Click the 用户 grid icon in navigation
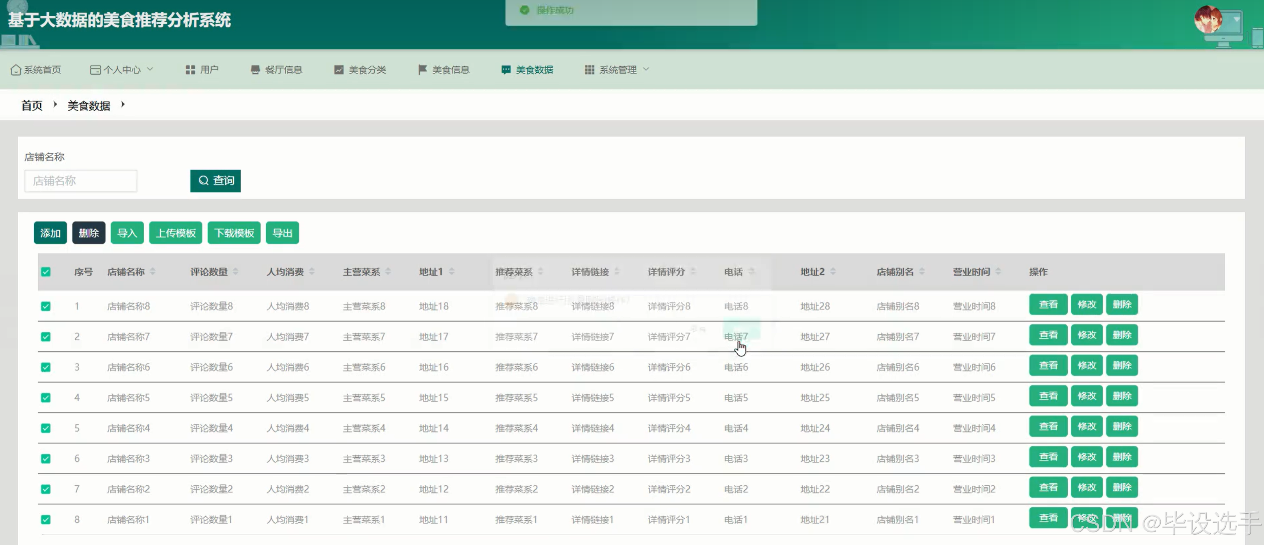The image size is (1264, 545). click(190, 69)
